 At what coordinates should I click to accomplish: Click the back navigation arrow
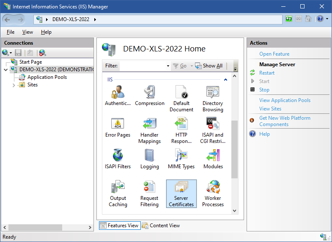point(8,20)
